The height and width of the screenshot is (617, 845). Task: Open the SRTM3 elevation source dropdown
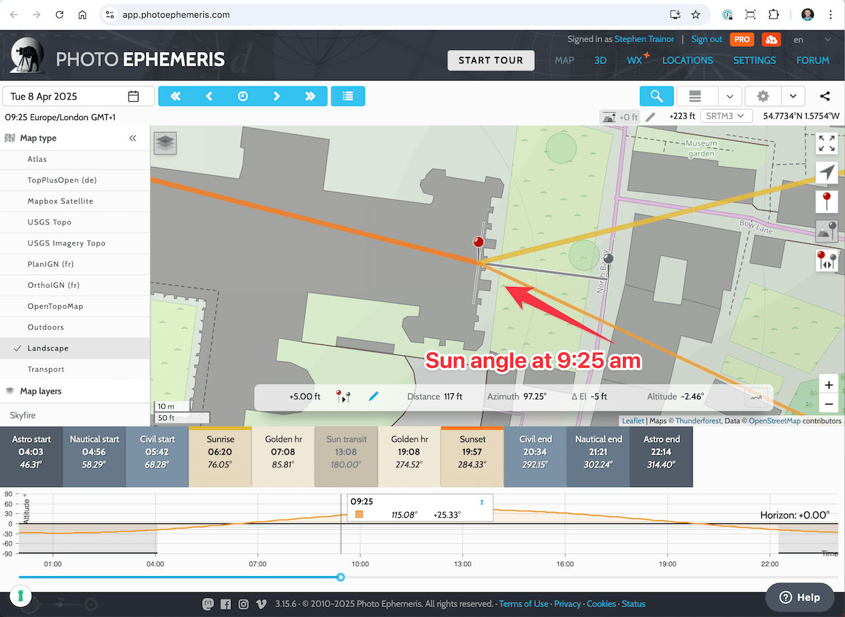click(x=726, y=116)
